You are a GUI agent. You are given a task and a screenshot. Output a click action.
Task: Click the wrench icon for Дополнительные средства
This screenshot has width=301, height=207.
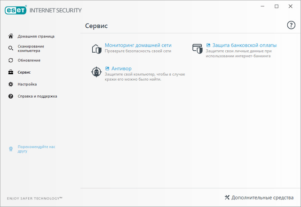click(227, 197)
